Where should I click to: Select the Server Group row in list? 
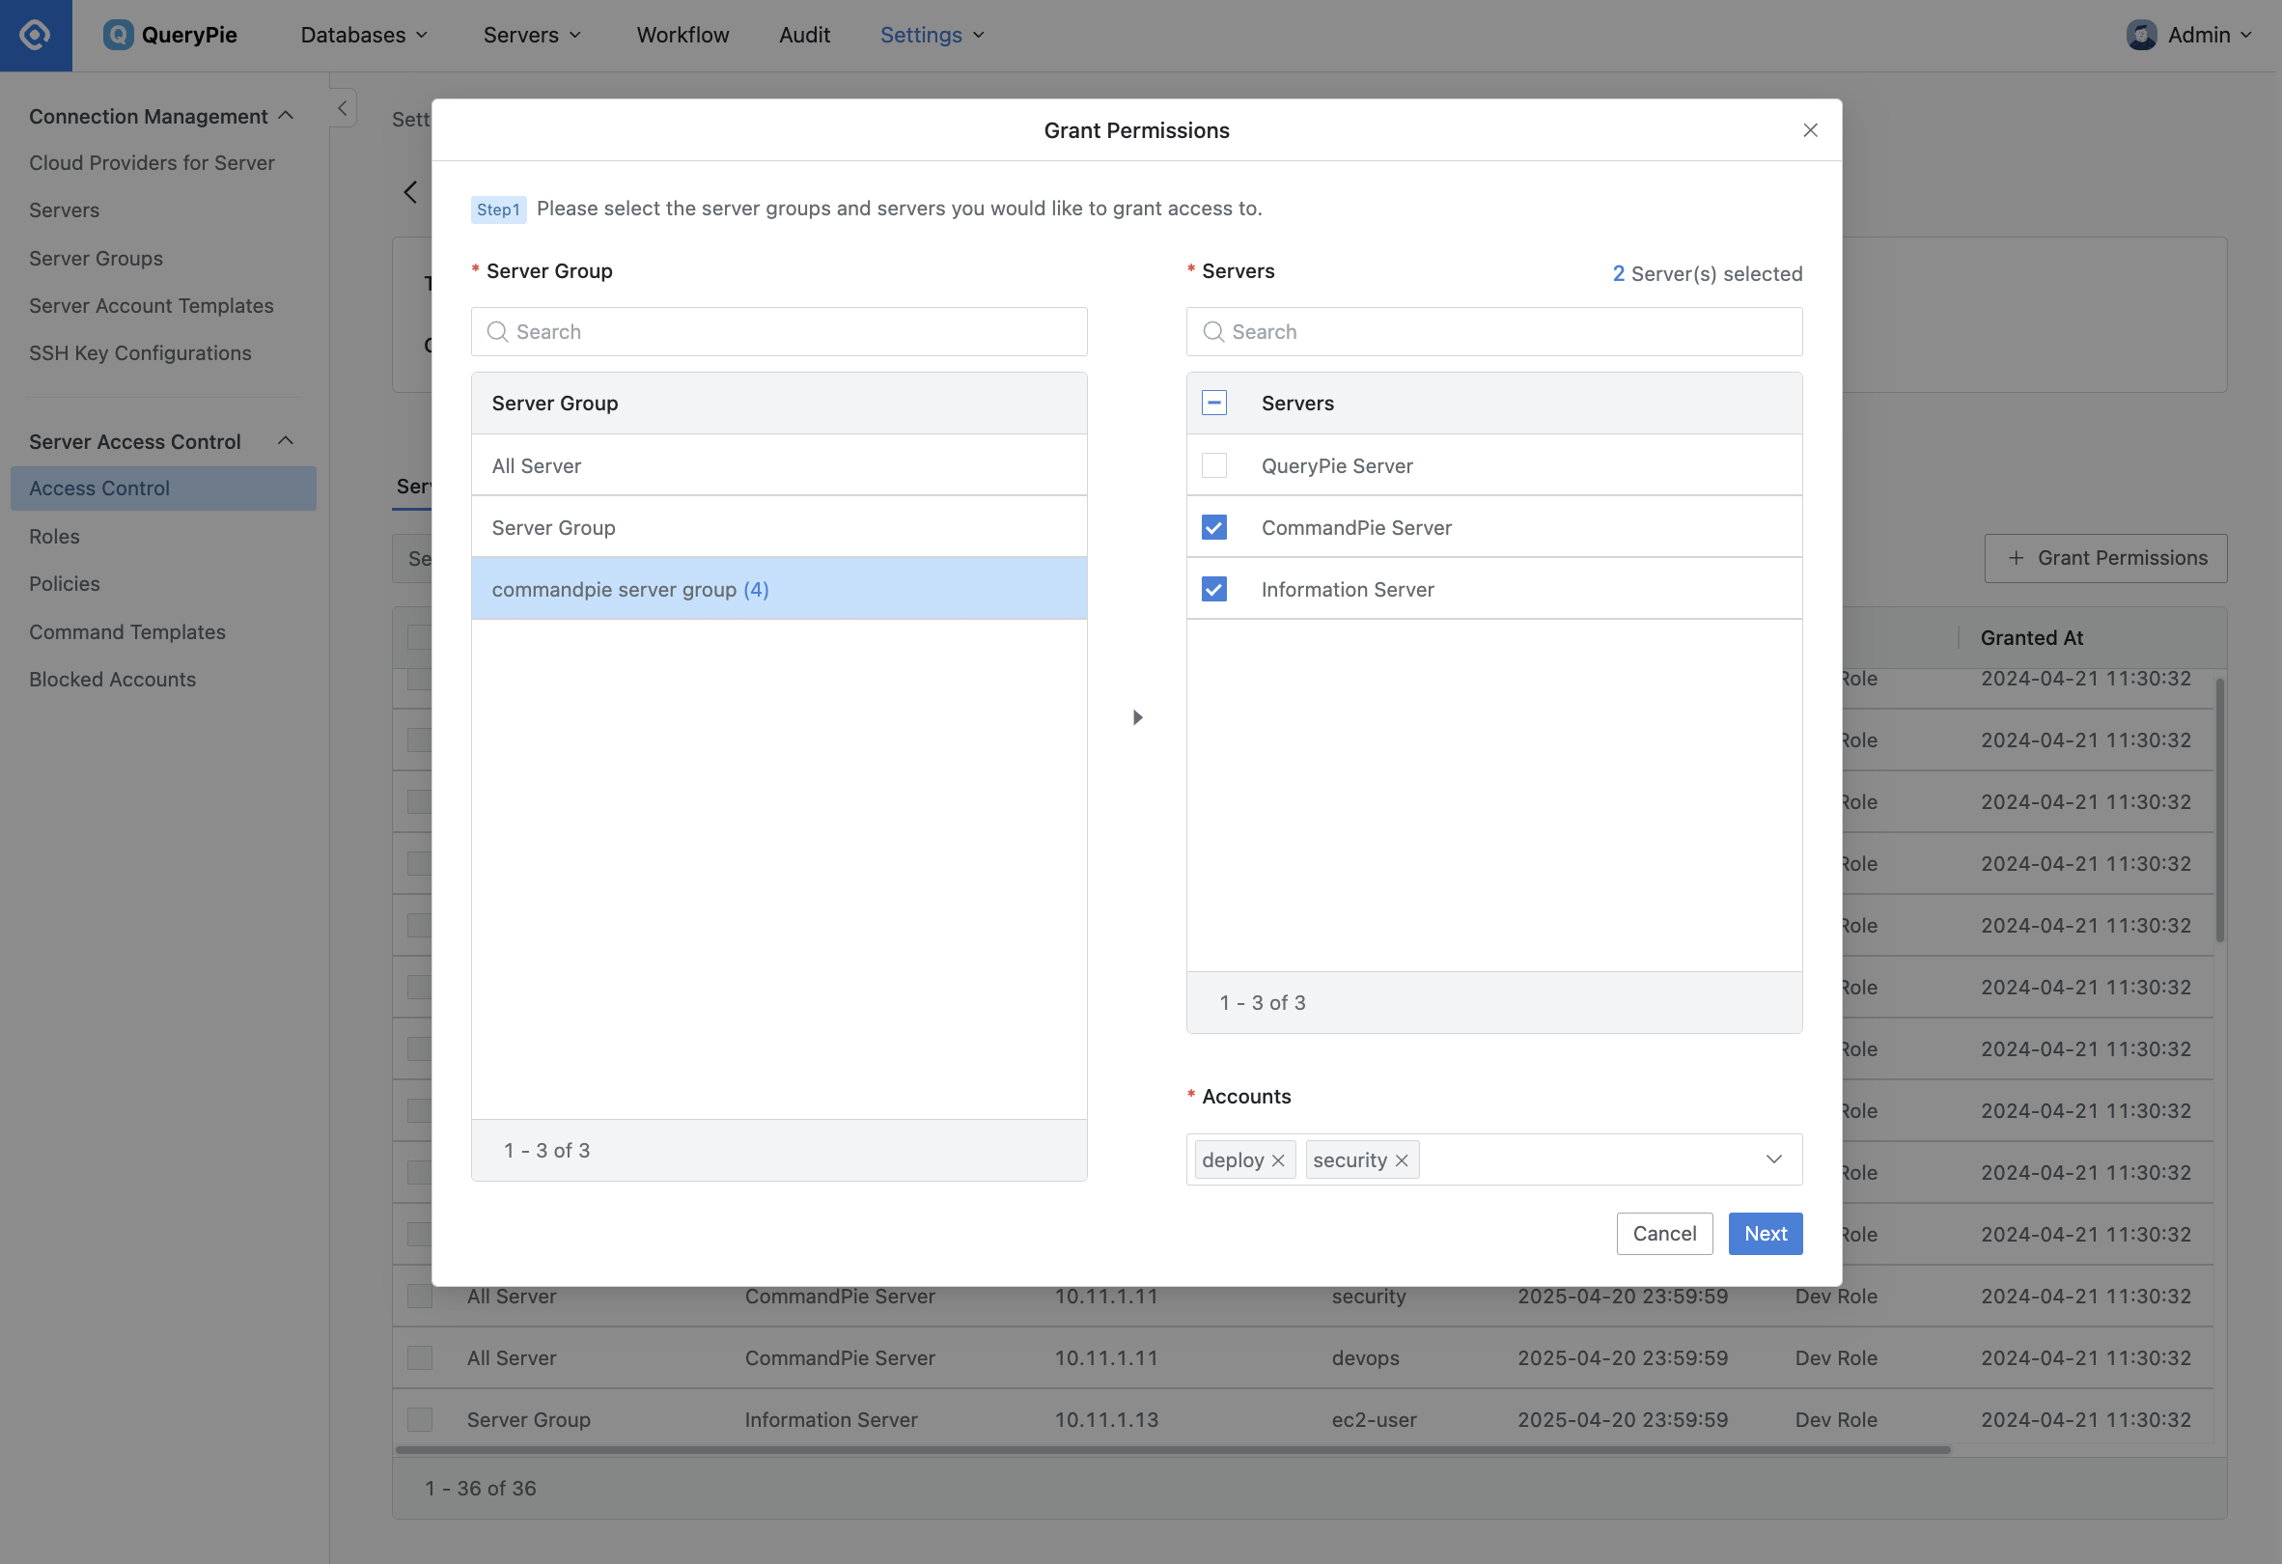[x=779, y=527]
